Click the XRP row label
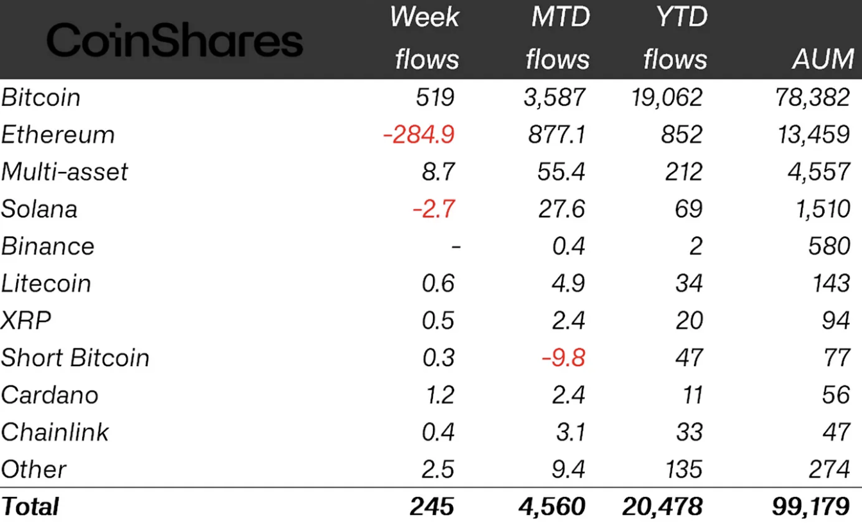This screenshot has width=862, height=531. (x=26, y=321)
